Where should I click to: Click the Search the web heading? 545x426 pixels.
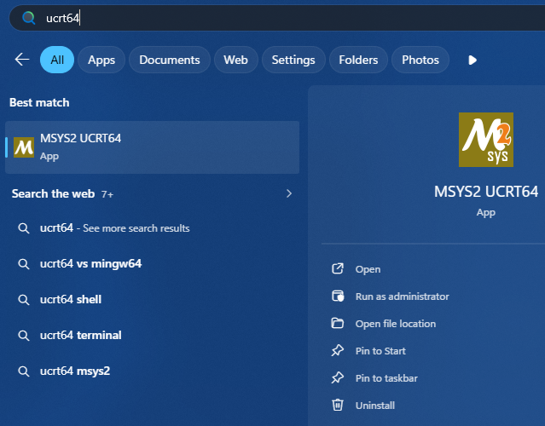(x=53, y=193)
